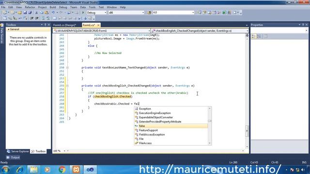Click the New Project toolbar icon

5,13
